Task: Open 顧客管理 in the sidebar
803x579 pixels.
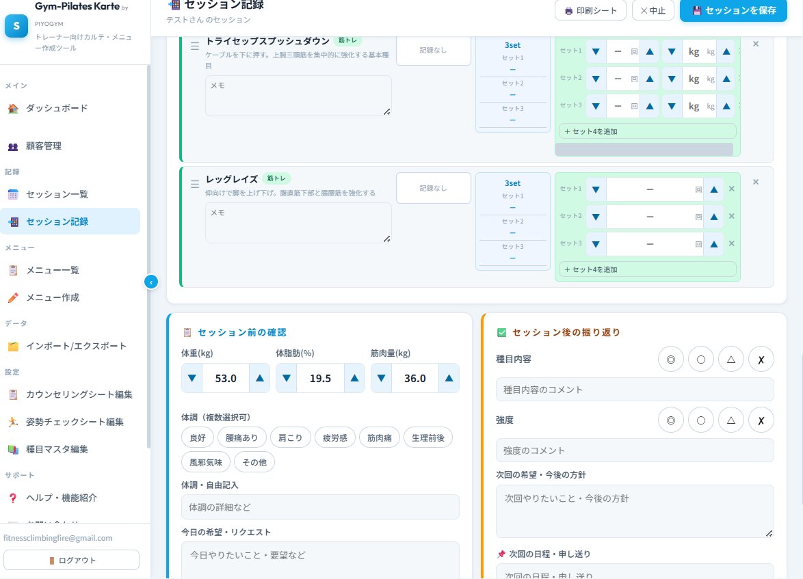Action: (70, 146)
